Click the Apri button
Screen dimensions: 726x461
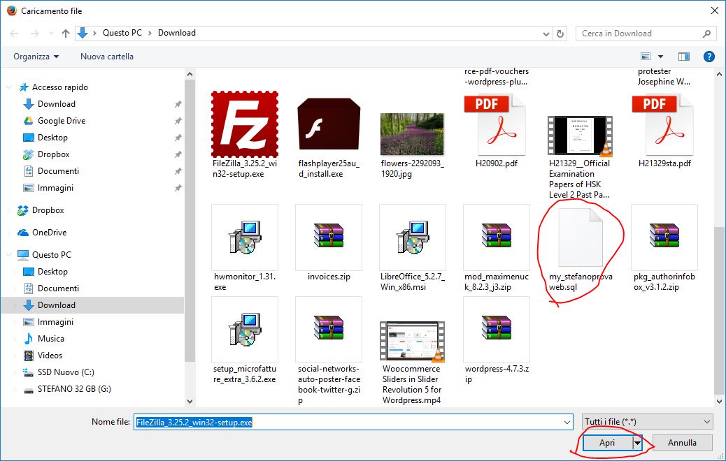[607, 443]
